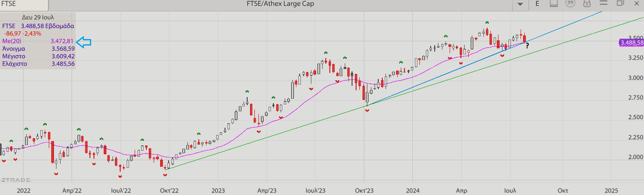The height and width of the screenshot is (195, 644).
Task: Close the chart window with the X button
Action: pyautogui.click(x=637, y=3)
